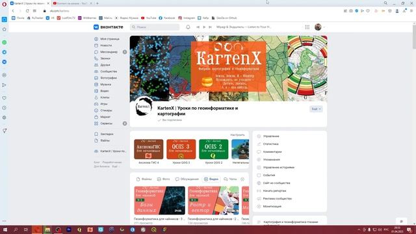The width and height of the screenshot is (416, 234).
Task: Open the Аксиома ГИС 4 card
Action: click(x=149, y=151)
